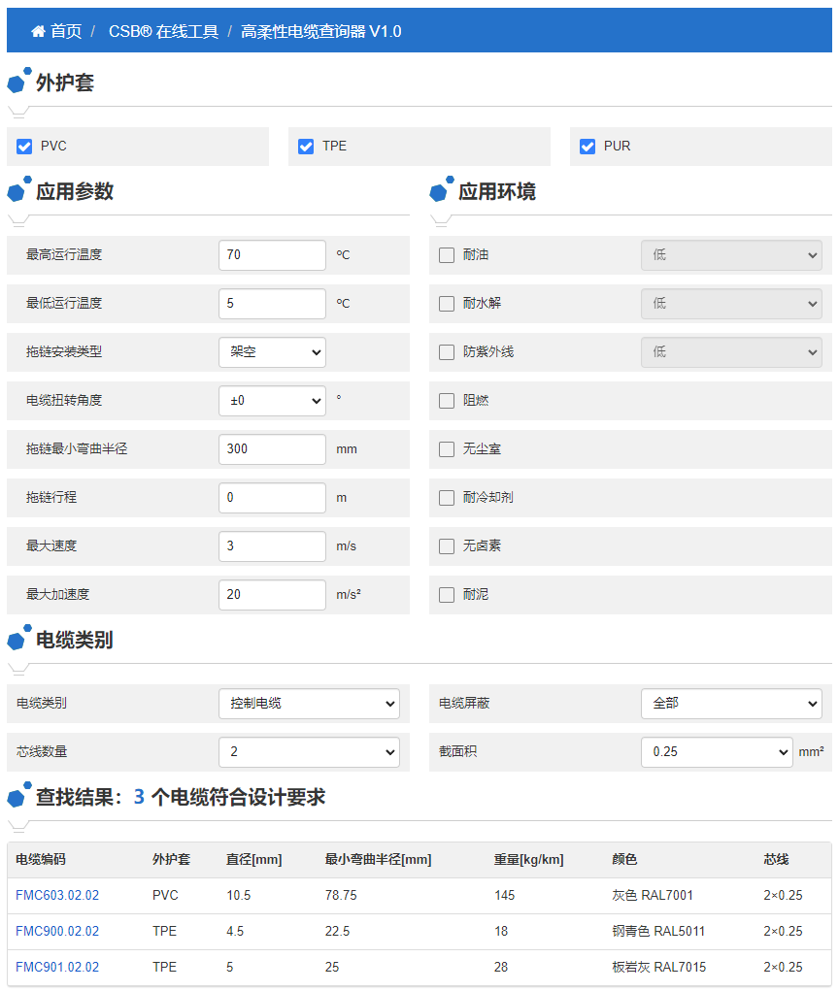Viewport: 839px width, 991px height.
Task: Click the 最高运行温度 input field
Action: point(272,254)
